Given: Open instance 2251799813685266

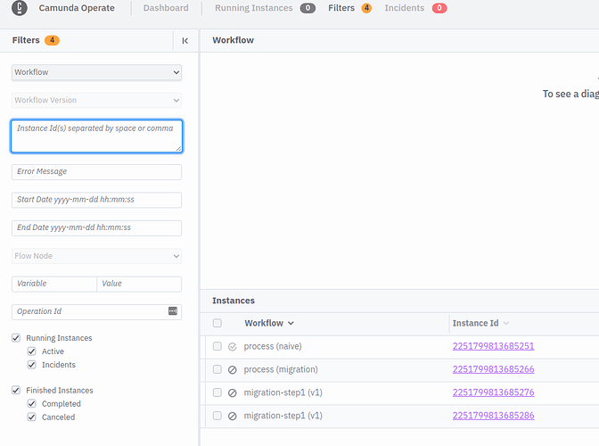Looking at the screenshot, I should tap(493, 369).
